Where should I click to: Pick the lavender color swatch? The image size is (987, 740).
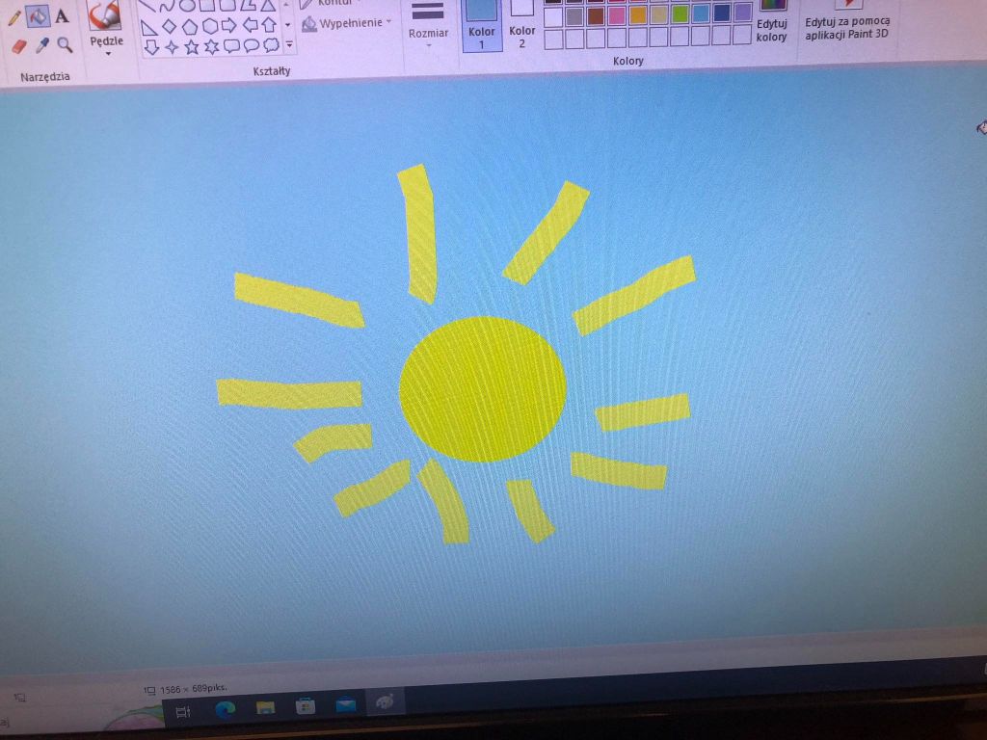coord(743,12)
